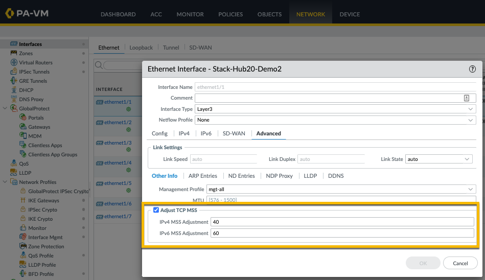The image size is (485, 280).
Task: Click the PA-VM logo icon
Action: tap(10, 13)
